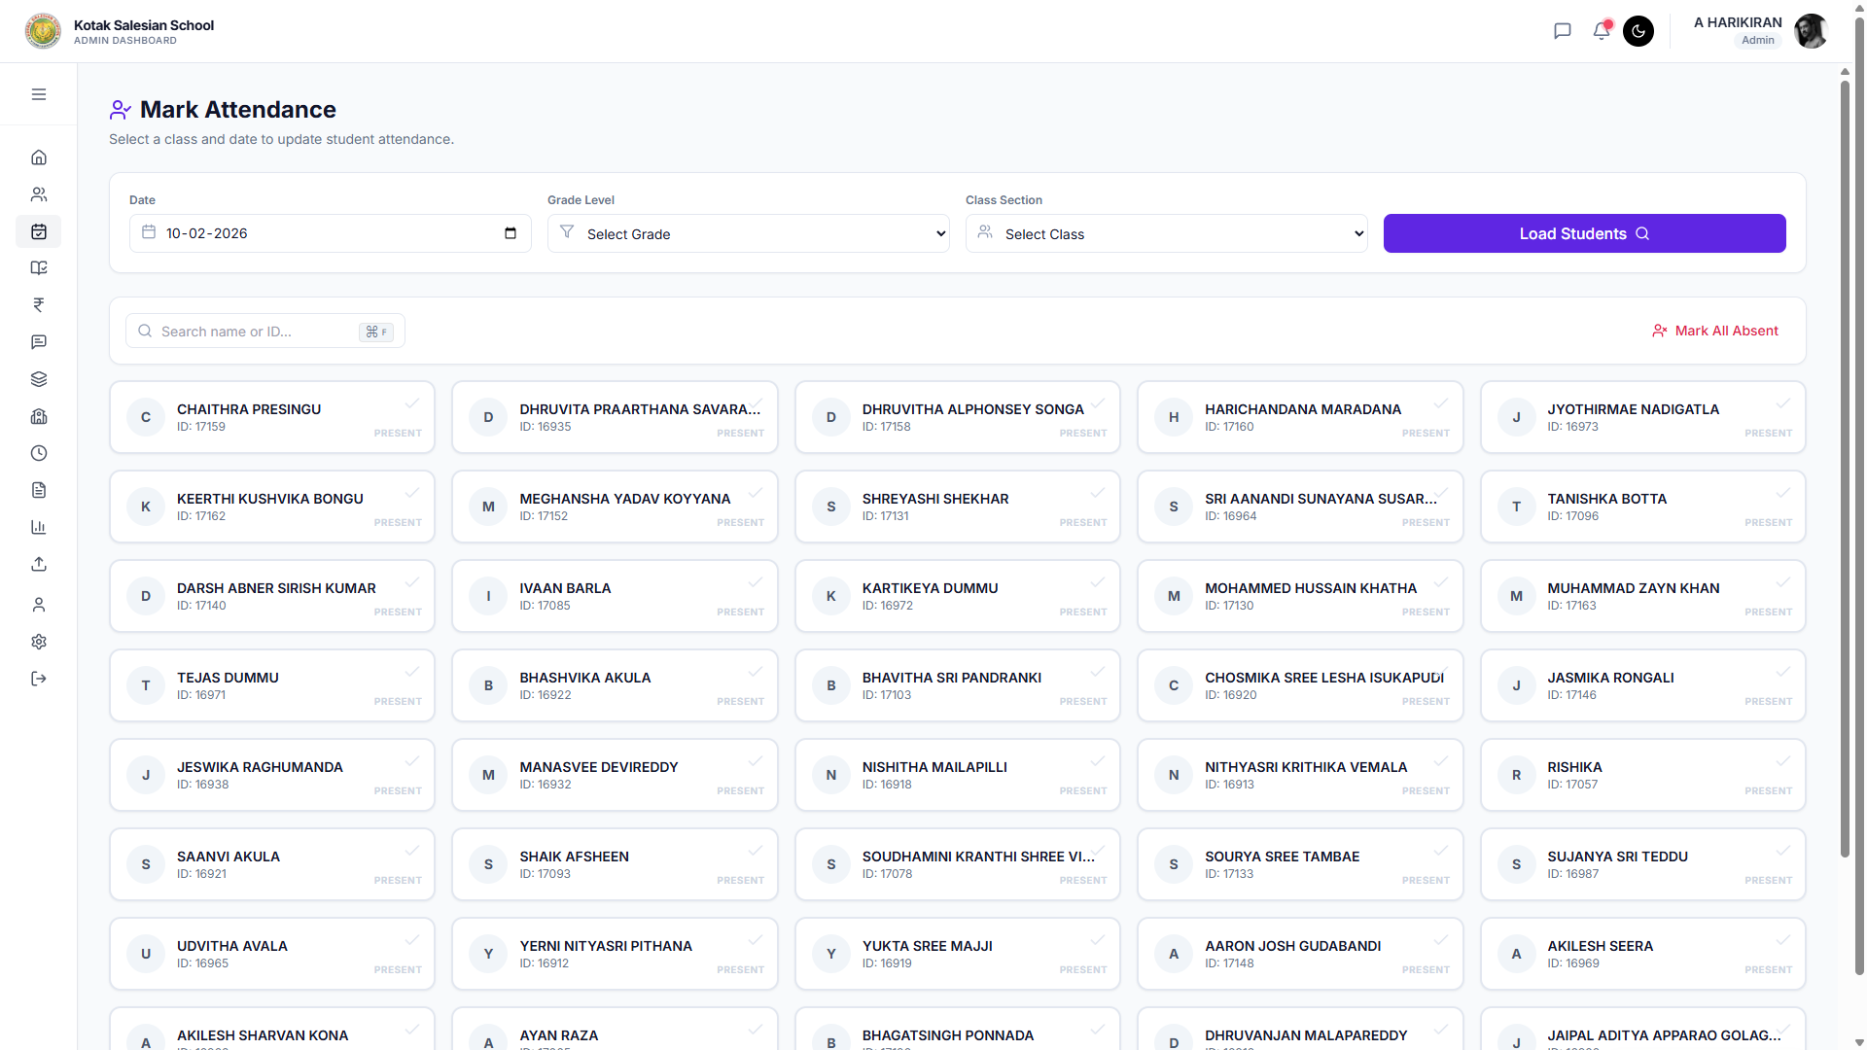The image size is (1867, 1050).
Task: Open the date picker calendar control
Action: click(x=510, y=233)
